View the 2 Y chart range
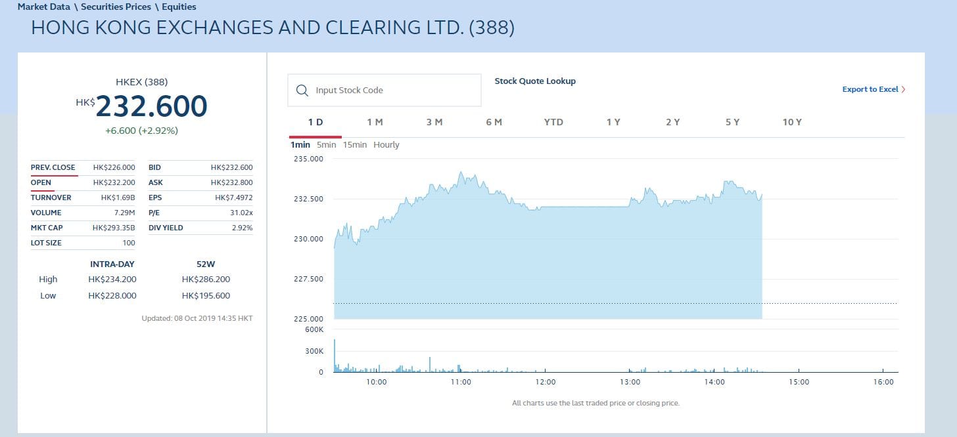The height and width of the screenshot is (437, 957). coord(672,123)
